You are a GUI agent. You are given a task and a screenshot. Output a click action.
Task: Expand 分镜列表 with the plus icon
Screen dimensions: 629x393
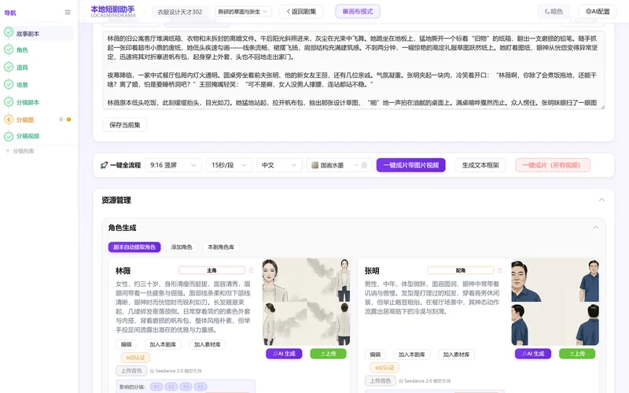[x=7, y=151]
